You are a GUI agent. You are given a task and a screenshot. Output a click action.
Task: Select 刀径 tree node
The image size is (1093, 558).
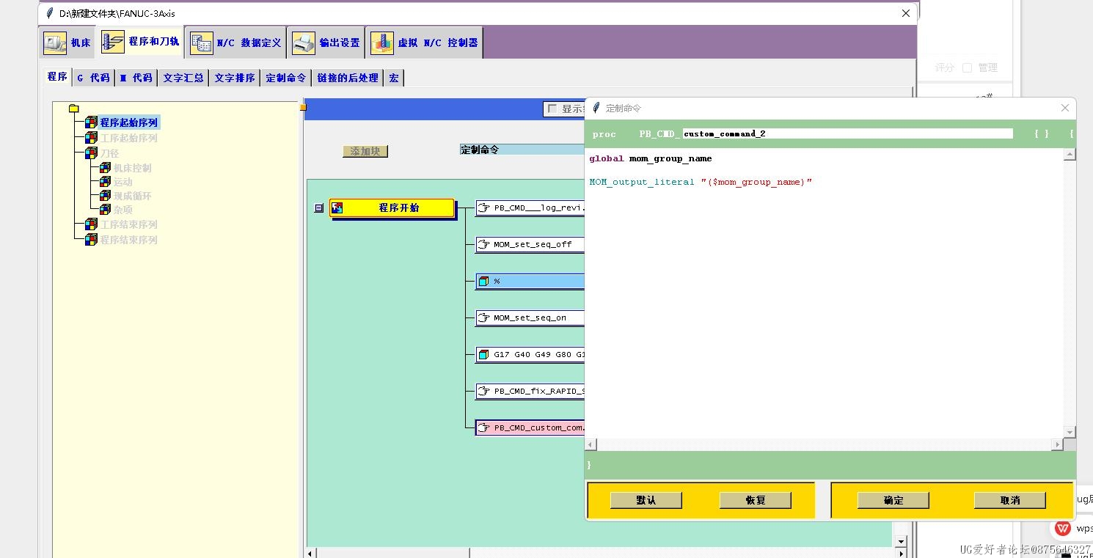[110, 153]
